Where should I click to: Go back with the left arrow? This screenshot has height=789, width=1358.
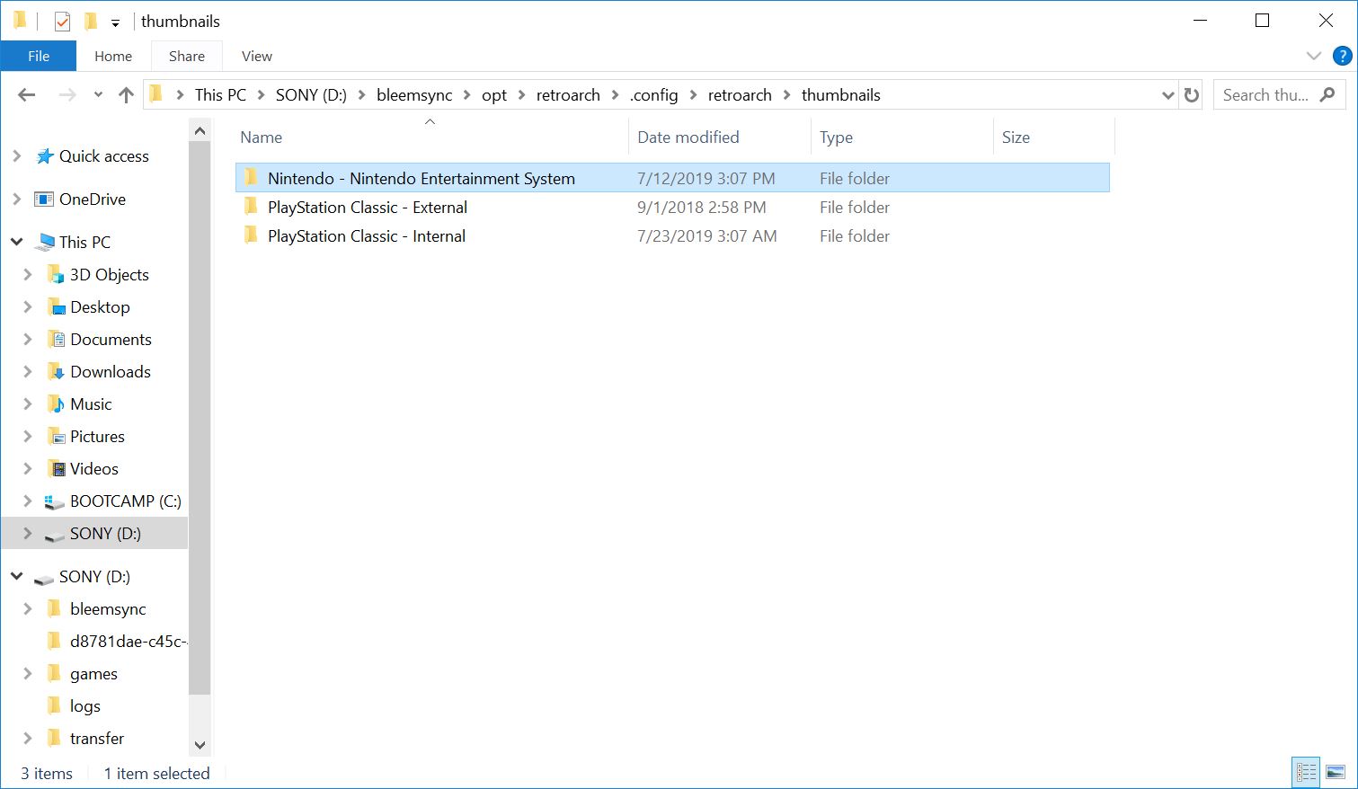pyautogui.click(x=27, y=94)
